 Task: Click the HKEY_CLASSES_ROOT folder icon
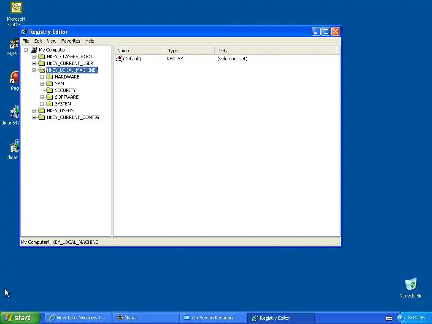[x=42, y=57]
